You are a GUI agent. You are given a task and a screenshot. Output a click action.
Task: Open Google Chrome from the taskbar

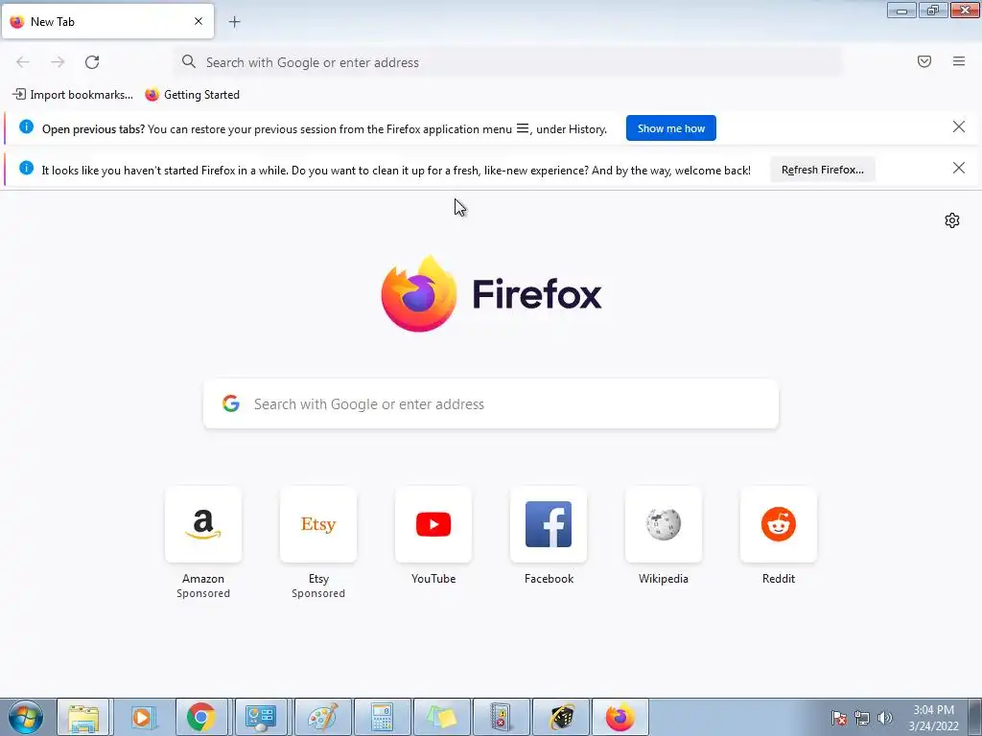click(201, 717)
